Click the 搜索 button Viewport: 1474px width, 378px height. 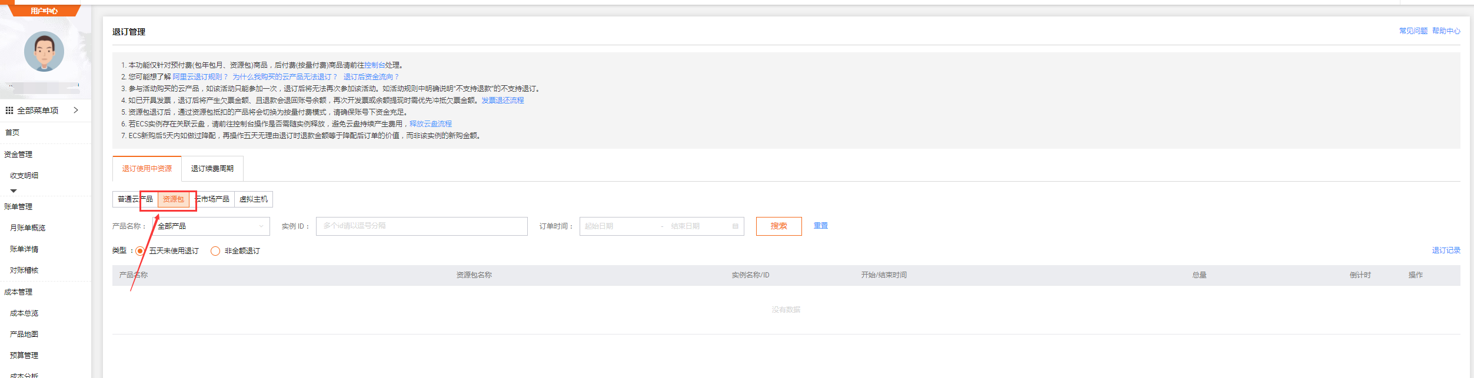(779, 226)
